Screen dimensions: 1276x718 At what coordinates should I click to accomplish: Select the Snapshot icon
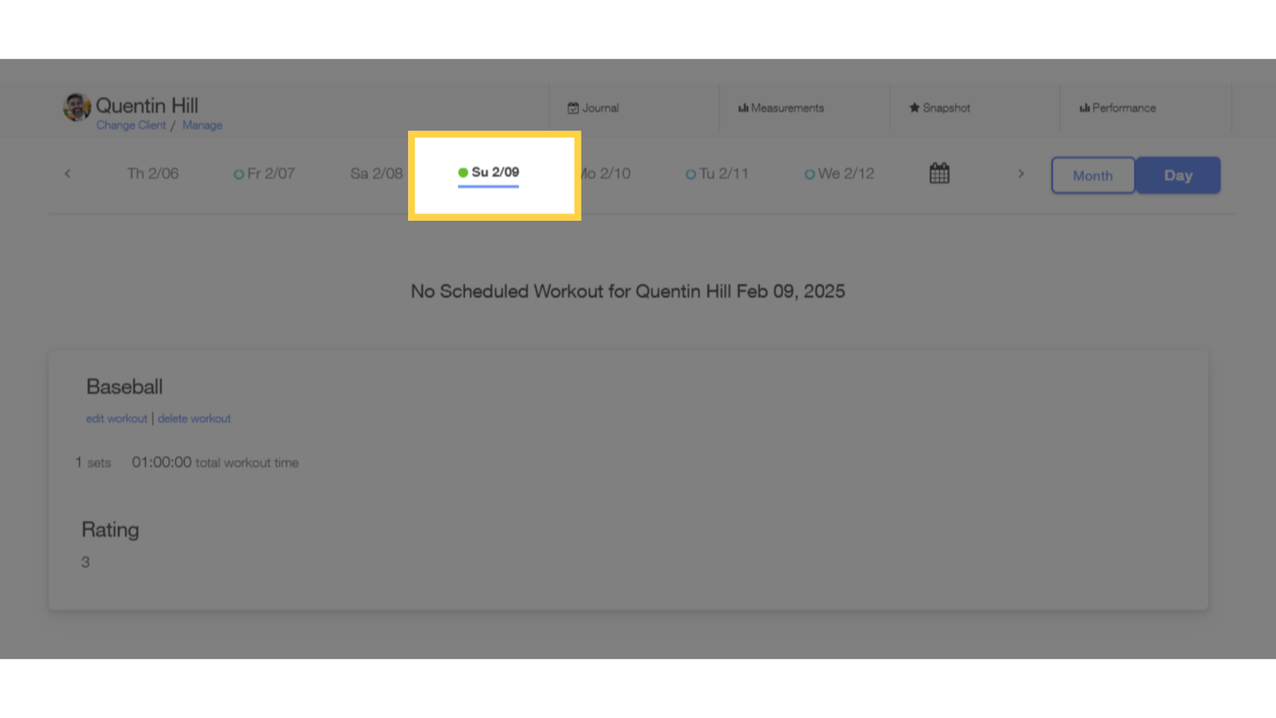pyautogui.click(x=915, y=107)
